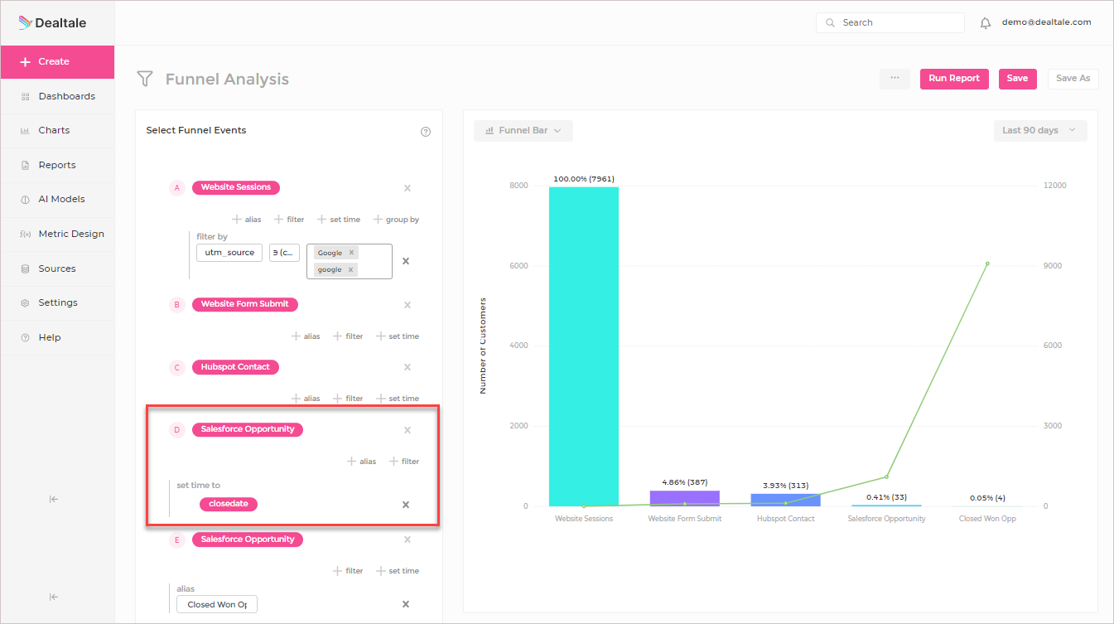Click the cyan Website Sessions bar
Viewport: 1114px width, 624px height.
coord(583,346)
